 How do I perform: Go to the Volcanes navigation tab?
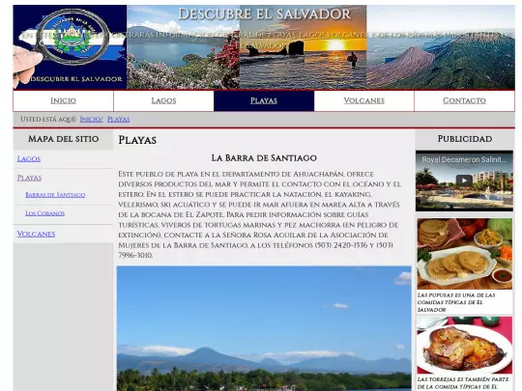tap(363, 100)
